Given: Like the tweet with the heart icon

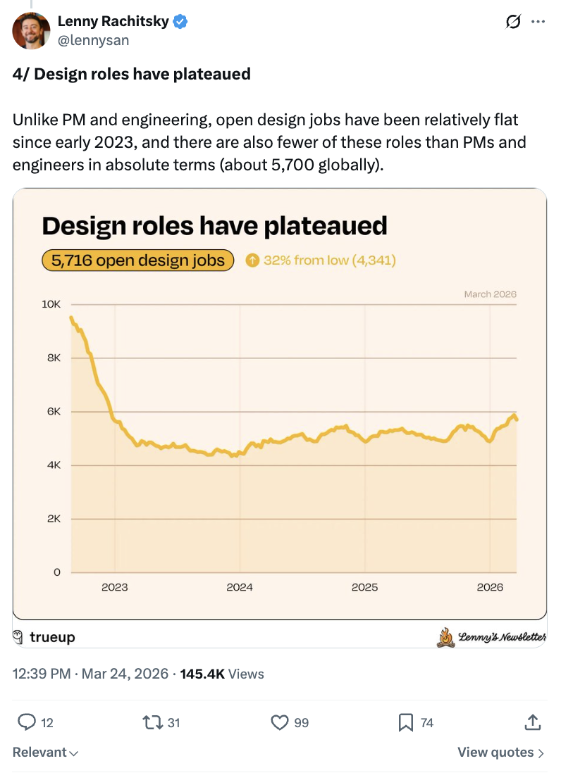Looking at the screenshot, I should (280, 722).
